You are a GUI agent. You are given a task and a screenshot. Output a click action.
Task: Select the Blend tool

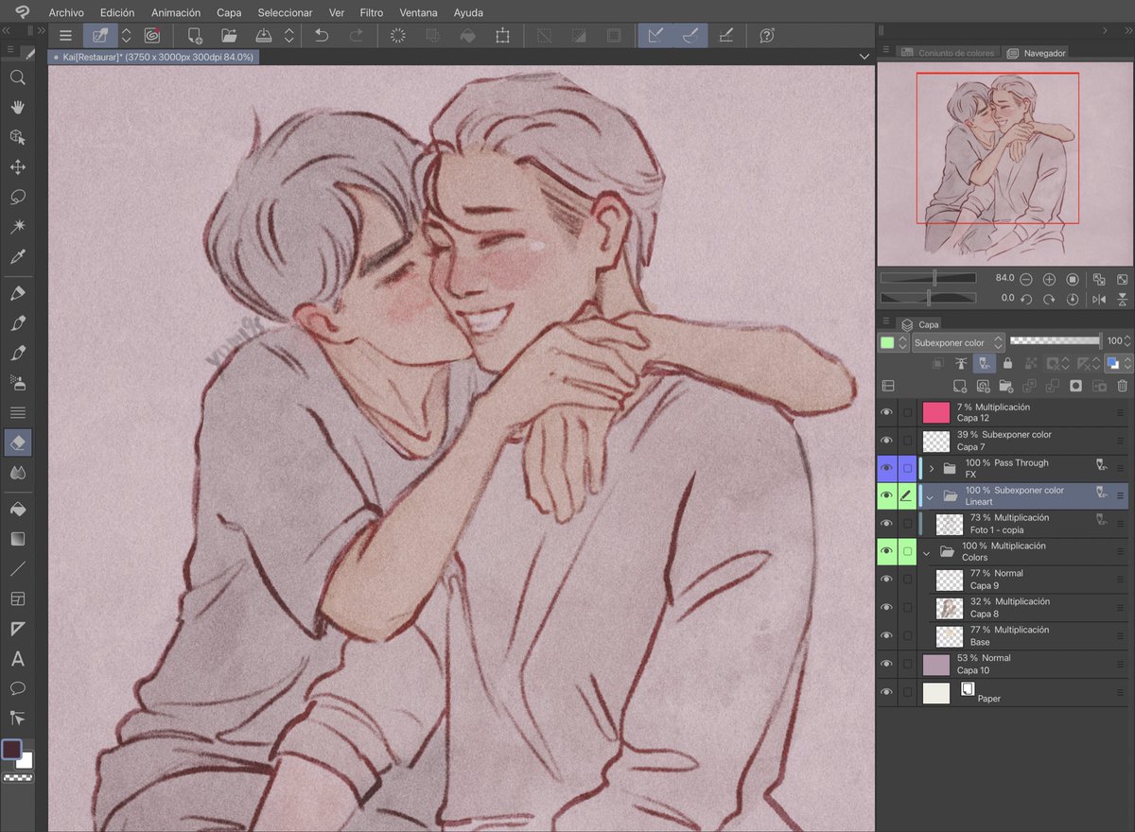tap(17, 472)
